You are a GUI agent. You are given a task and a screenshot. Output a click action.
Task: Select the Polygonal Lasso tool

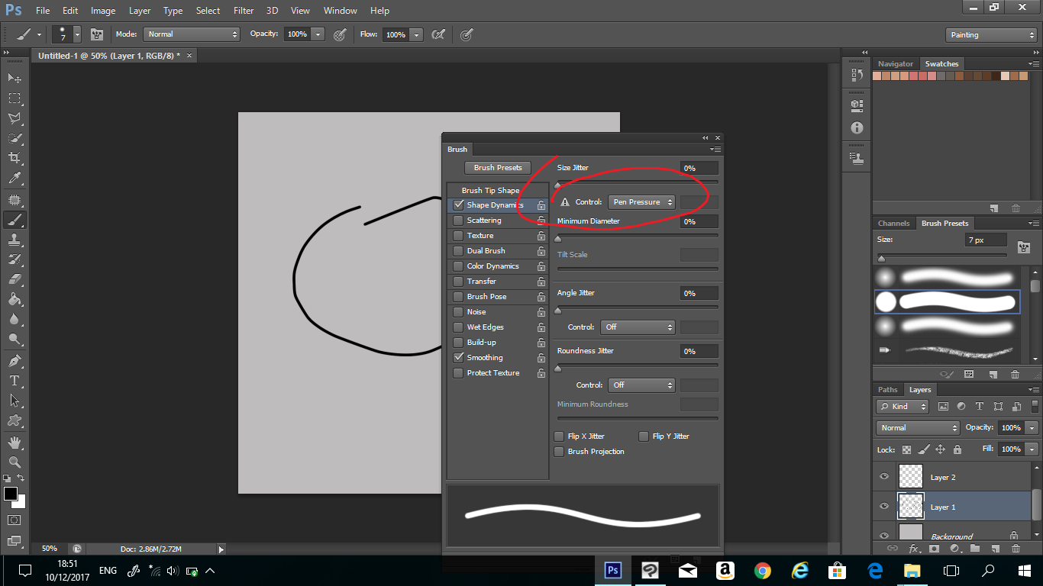coord(15,118)
